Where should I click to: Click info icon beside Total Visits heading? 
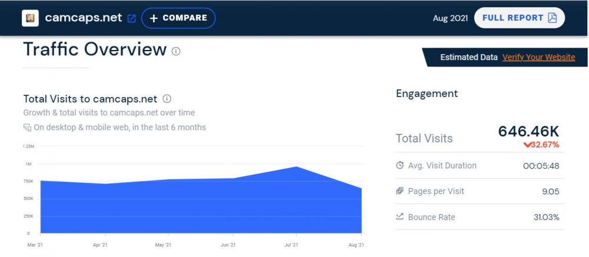167,99
